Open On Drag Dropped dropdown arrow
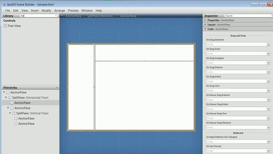Viewport: 273px width, 154px height. tap(268, 63)
